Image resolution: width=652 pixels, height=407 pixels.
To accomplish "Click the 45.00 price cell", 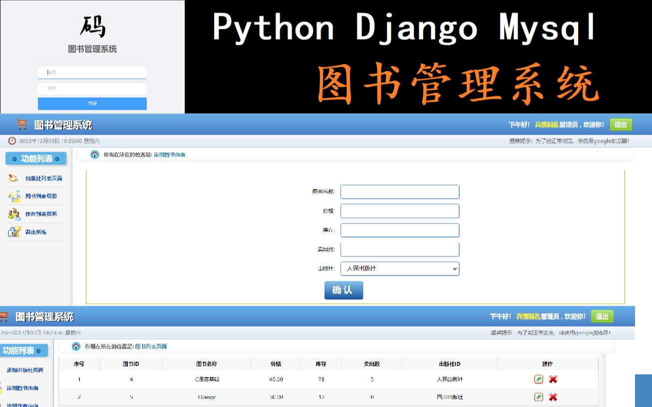I will tap(276, 380).
